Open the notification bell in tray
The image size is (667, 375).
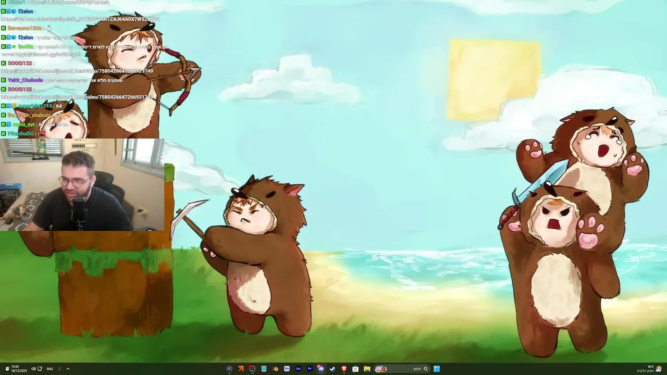point(7,369)
